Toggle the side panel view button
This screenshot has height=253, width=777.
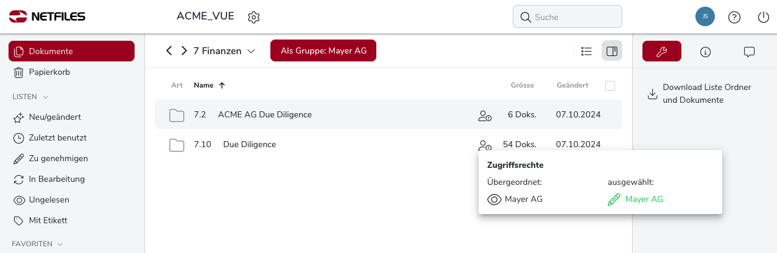pos(612,51)
